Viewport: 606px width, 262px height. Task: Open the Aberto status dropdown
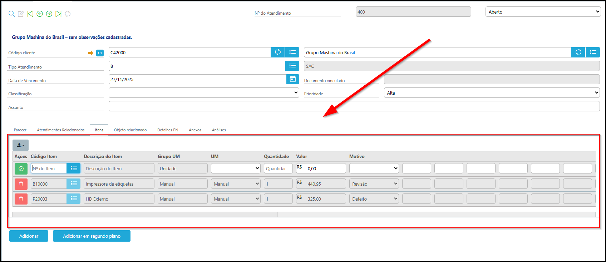[x=543, y=12]
